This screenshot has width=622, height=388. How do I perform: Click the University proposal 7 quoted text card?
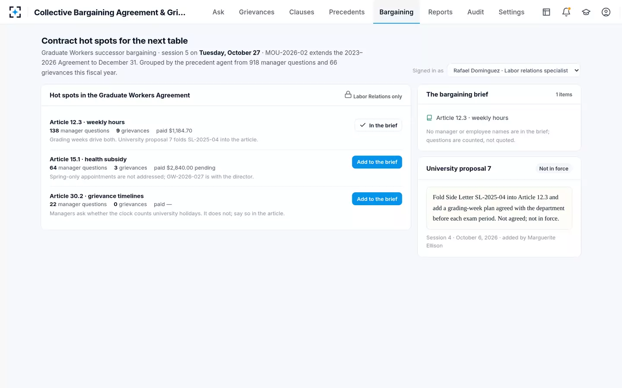(499, 208)
